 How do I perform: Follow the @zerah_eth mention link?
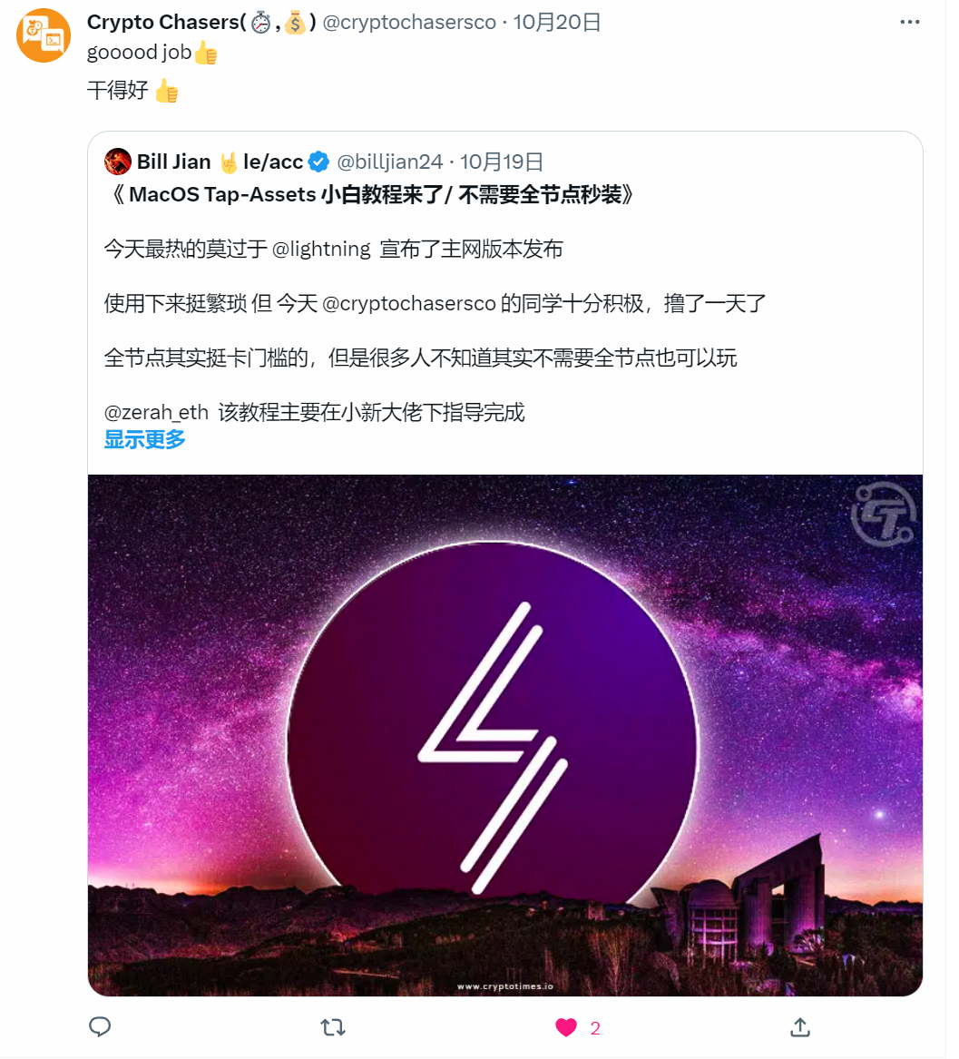pos(156,412)
